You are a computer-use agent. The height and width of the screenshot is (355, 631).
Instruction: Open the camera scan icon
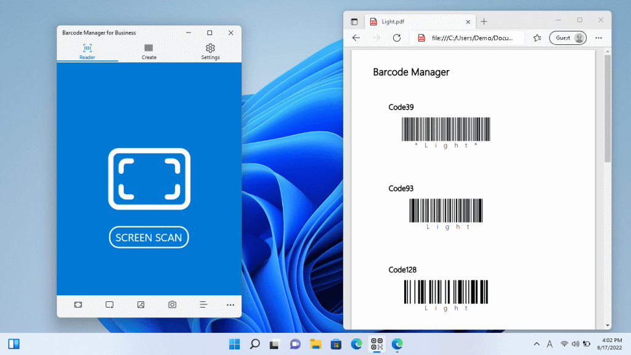pyautogui.click(x=171, y=304)
